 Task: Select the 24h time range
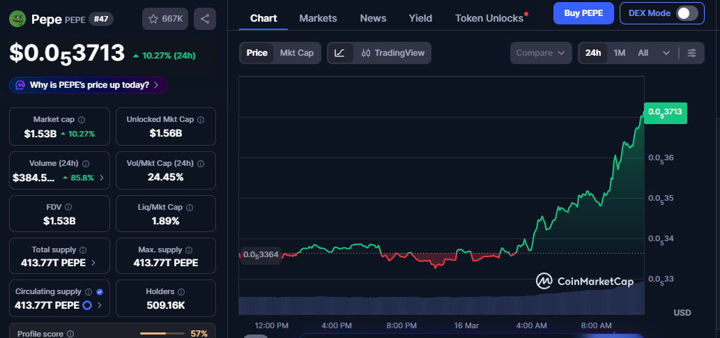point(593,53)
